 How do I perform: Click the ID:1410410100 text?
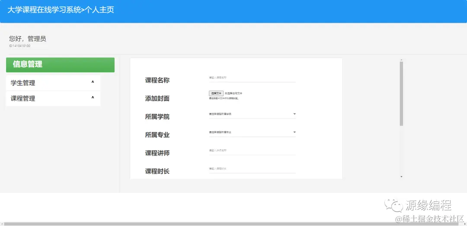point(19,46)
